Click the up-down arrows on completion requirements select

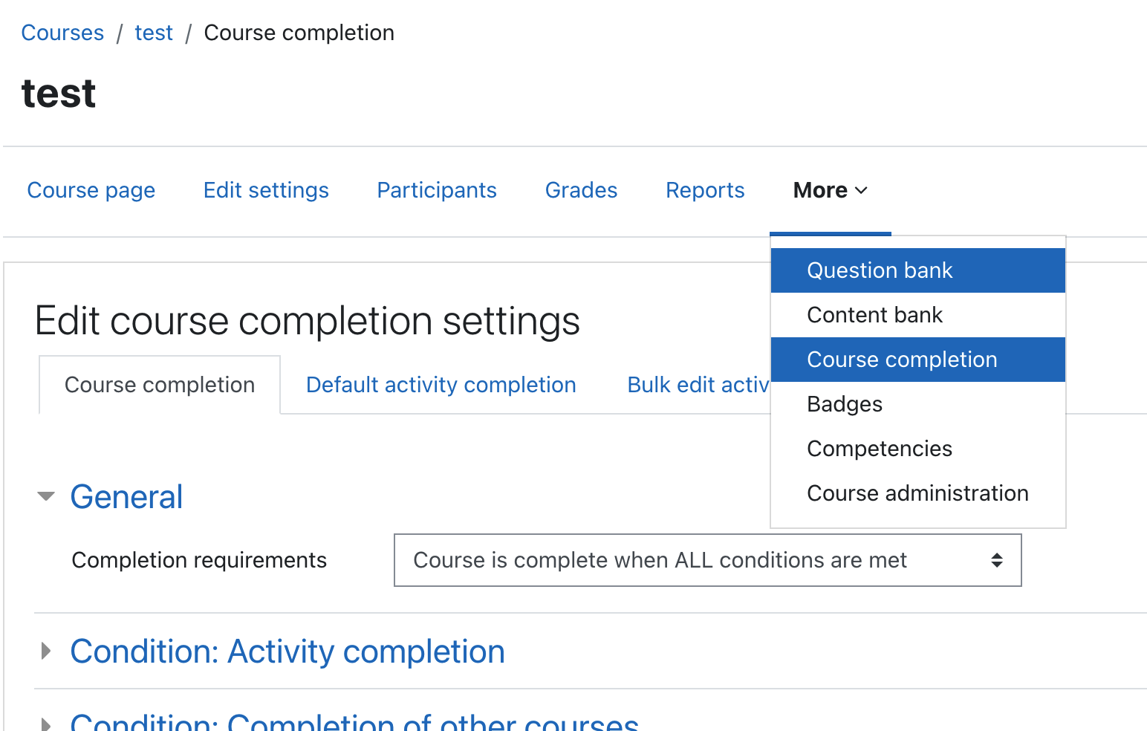pos(997,560)
